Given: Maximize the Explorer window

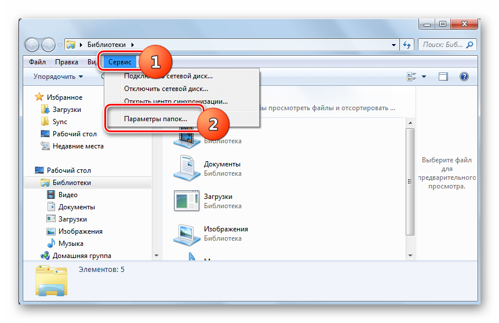Looking at the screenshot, I should click(x=443, y=24).
